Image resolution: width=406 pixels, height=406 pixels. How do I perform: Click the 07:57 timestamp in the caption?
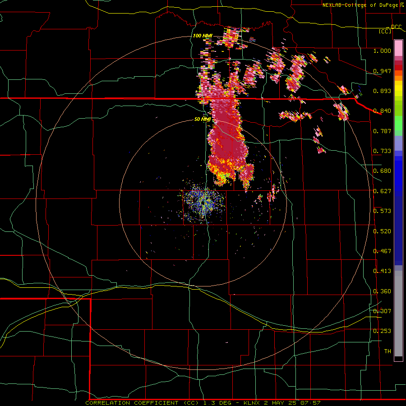pos(310,403)
